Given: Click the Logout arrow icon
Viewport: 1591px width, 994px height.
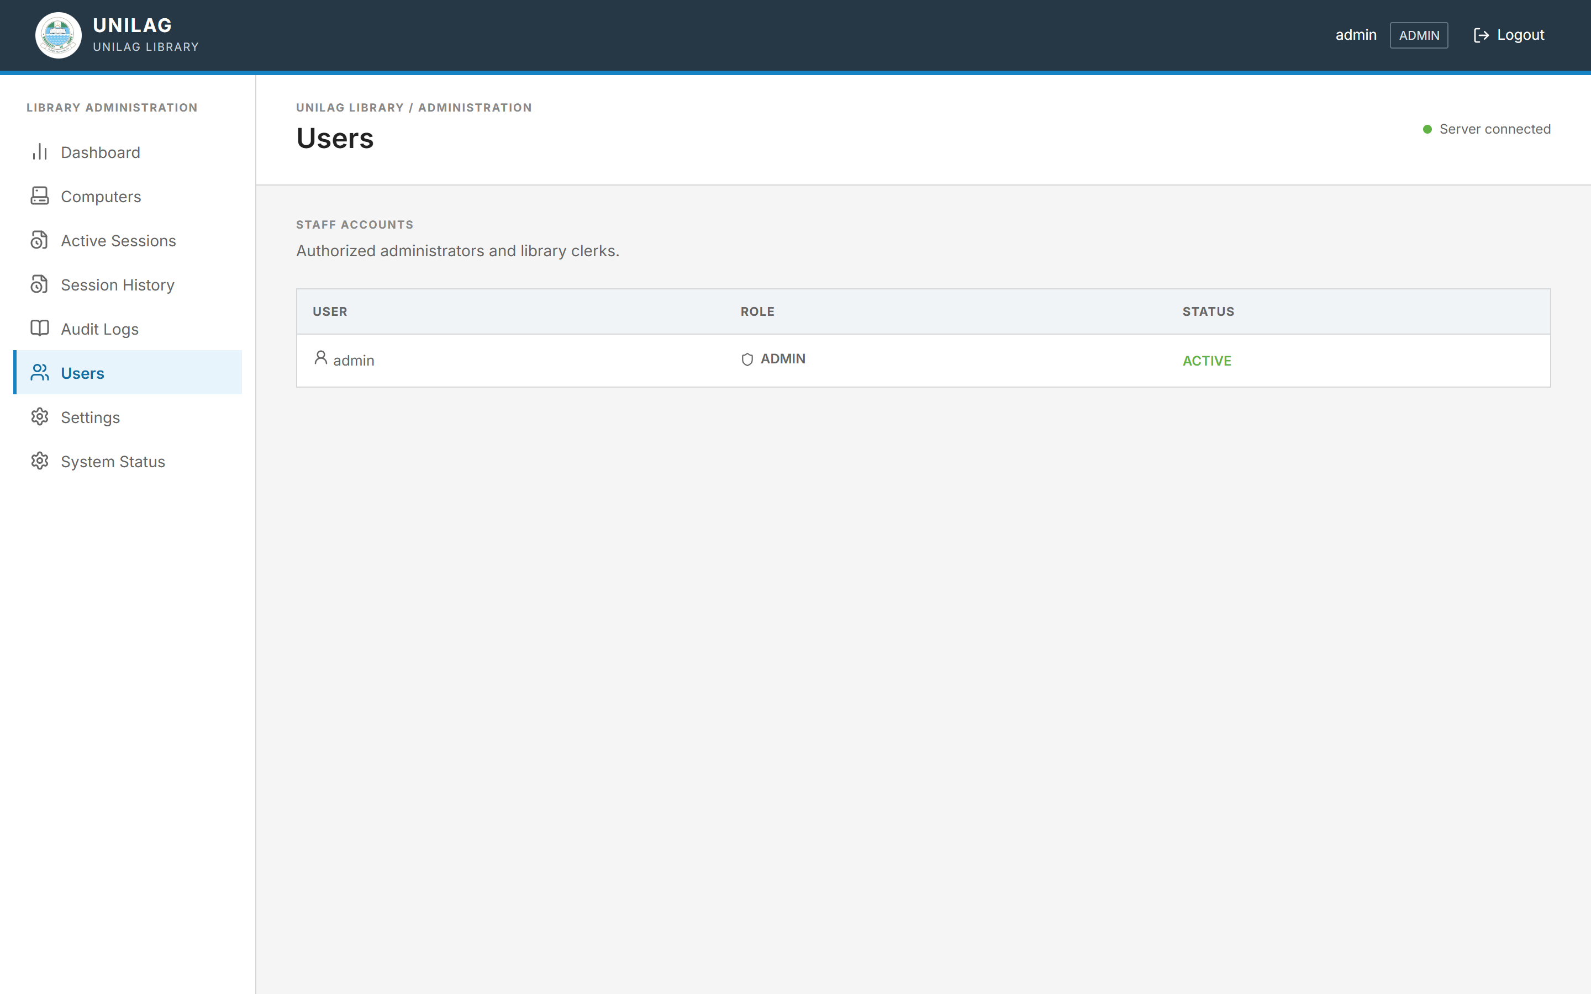Looking at the screenshot, I should tap(1481, 35).
